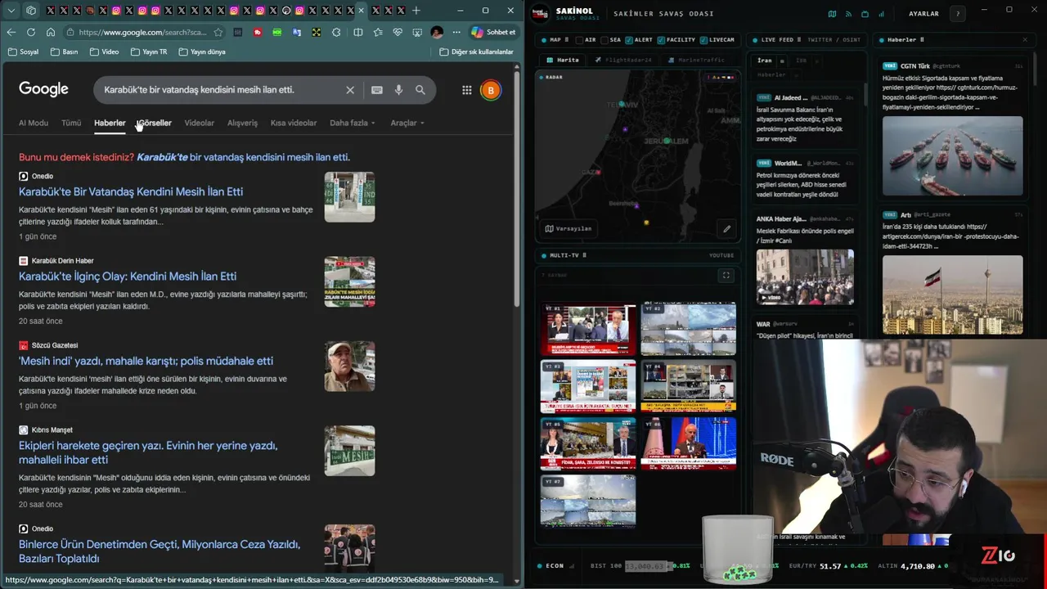Click the Google logo
Screen dimensions: 1047x589
coord(43,89)
